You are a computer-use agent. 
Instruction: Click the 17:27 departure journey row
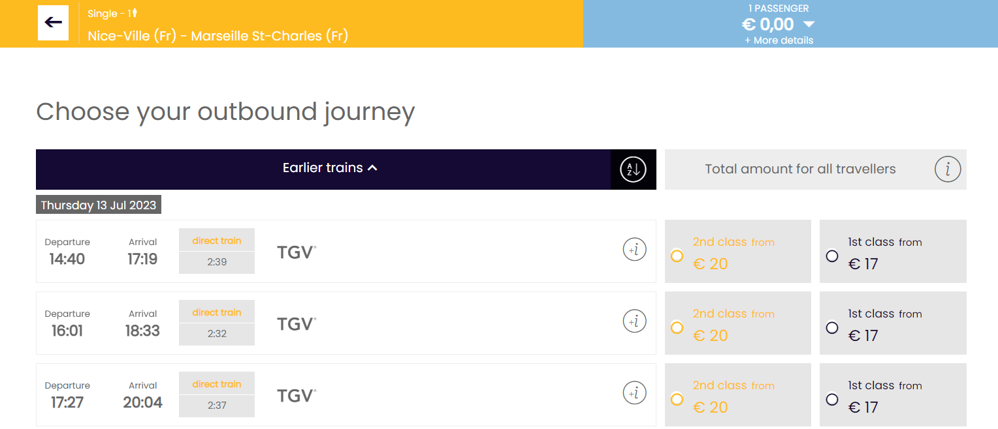[x=346, y=394]
